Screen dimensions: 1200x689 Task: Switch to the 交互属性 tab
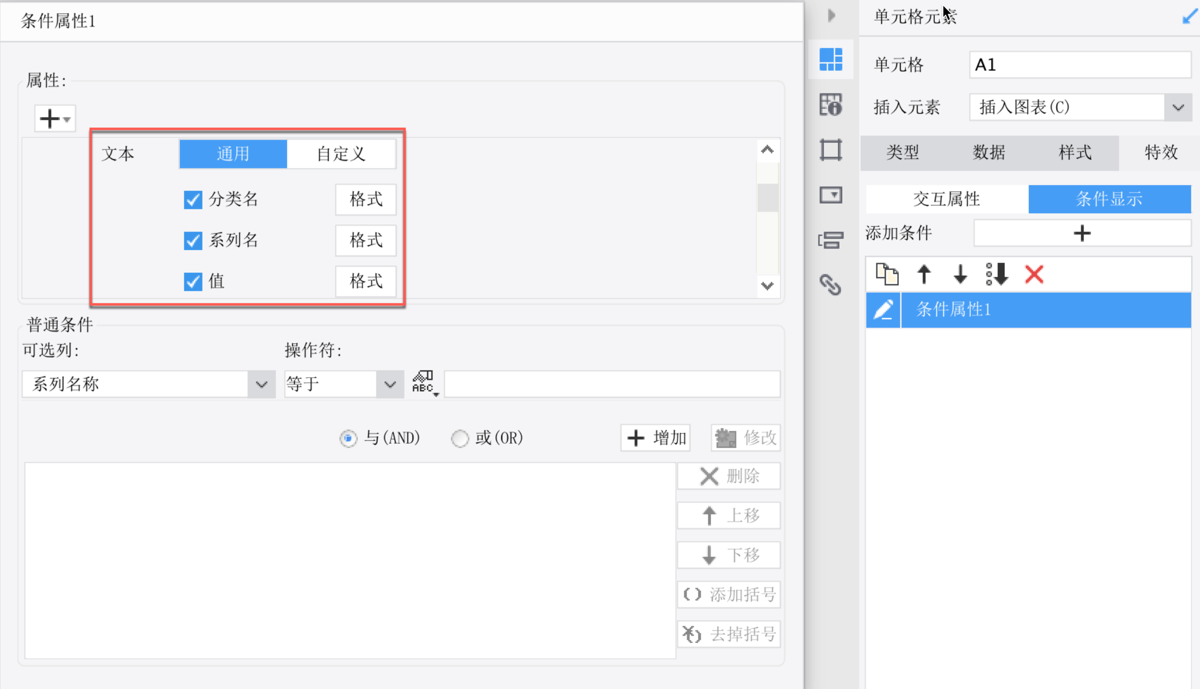(946, 199)
